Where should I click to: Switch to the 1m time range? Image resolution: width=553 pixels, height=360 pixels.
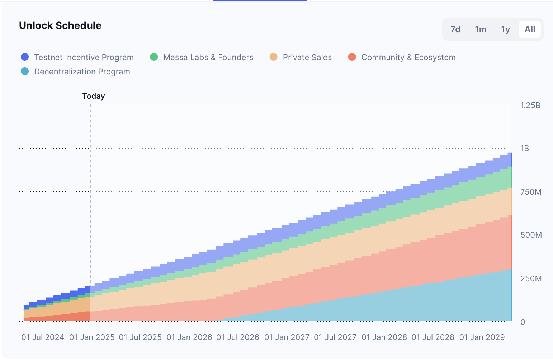(x=481, y=29)
